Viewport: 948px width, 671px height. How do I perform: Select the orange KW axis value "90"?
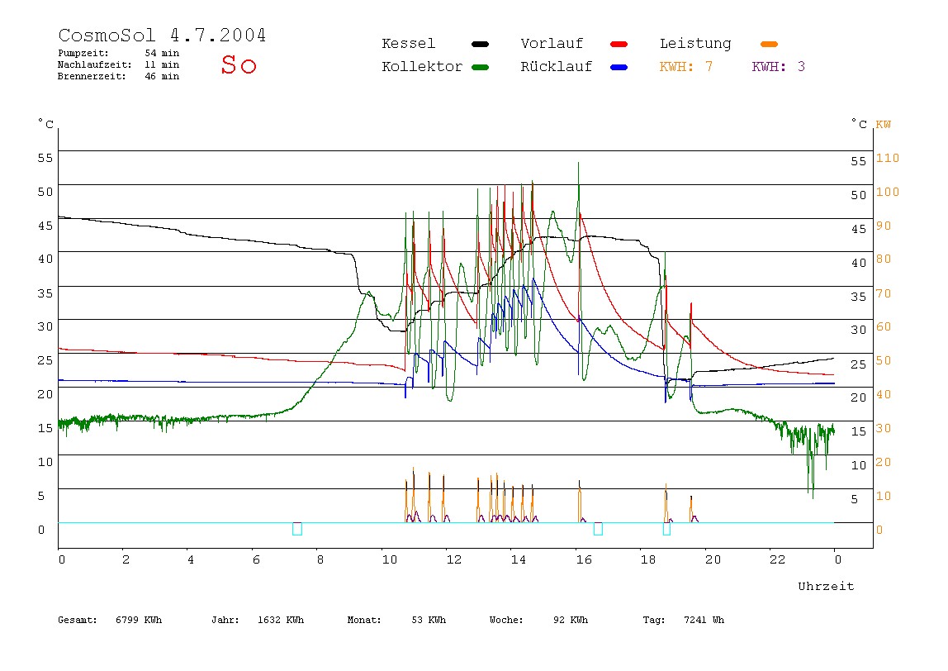tap(884, 226)
